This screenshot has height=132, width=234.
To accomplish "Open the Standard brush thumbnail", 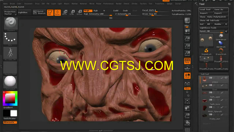I will click(x=11, y=24).
